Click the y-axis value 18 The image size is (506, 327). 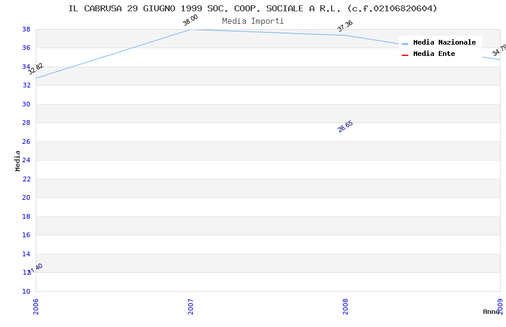(26, 216)
